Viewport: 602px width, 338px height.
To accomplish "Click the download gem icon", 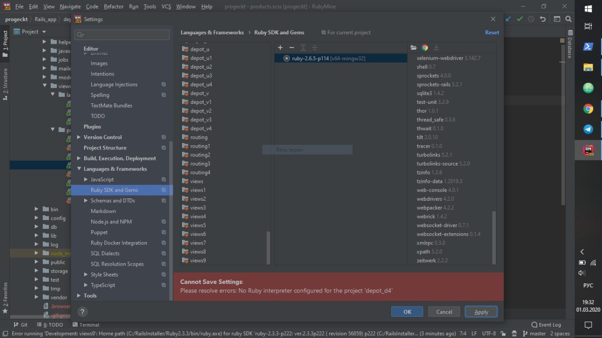I will pyautogui.click(x=436, y=47).
